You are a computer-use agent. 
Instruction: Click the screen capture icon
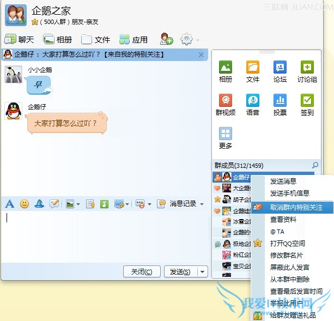tap(119, 204)
